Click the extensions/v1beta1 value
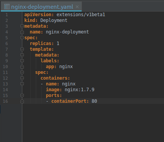164x142 pixels. 81,15
